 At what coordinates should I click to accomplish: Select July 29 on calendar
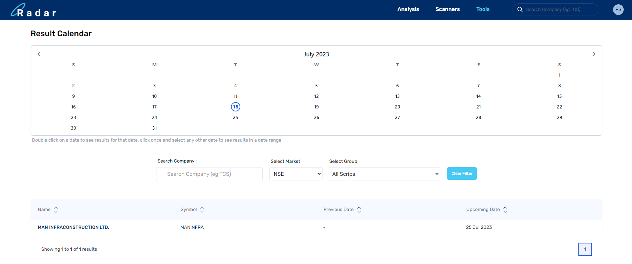point(559,117)
